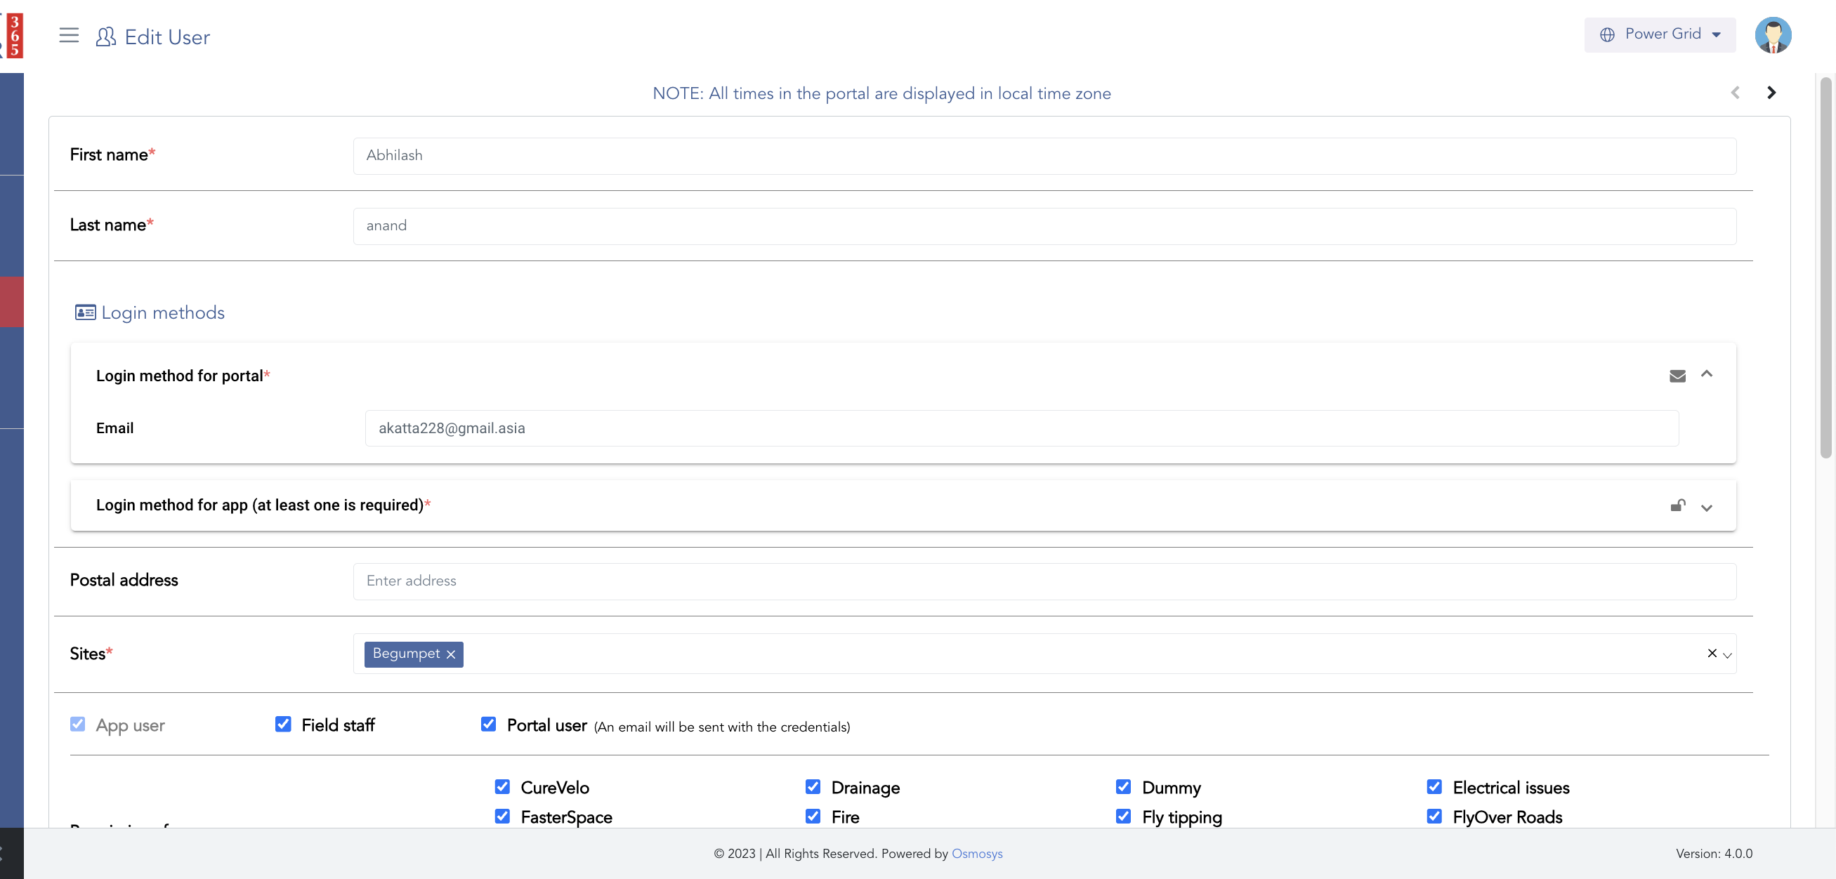1836x879 pixels.
Task: Uncheck the Drainage permission checkbox
Action: pos(813,786)
